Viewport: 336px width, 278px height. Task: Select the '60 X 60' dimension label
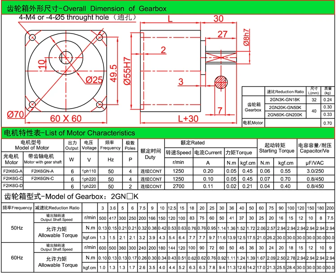tap(66, 118)
